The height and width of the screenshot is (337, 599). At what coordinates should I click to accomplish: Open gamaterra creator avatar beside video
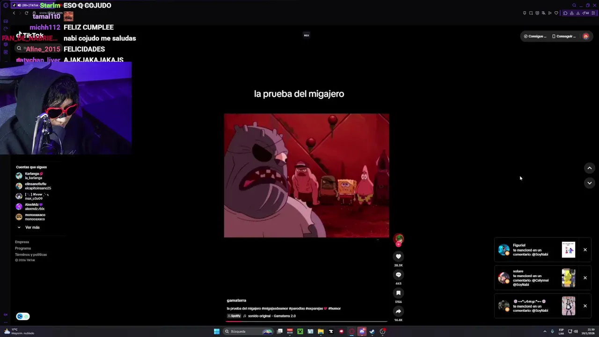coord(398,239)
